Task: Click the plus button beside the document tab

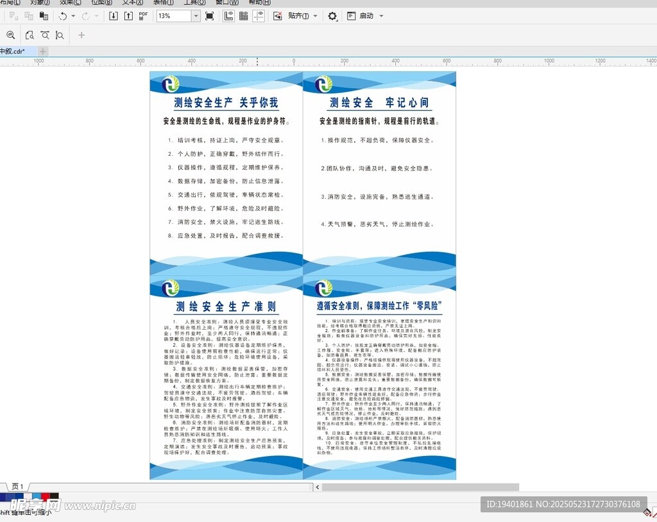Action: click(43, 51)
